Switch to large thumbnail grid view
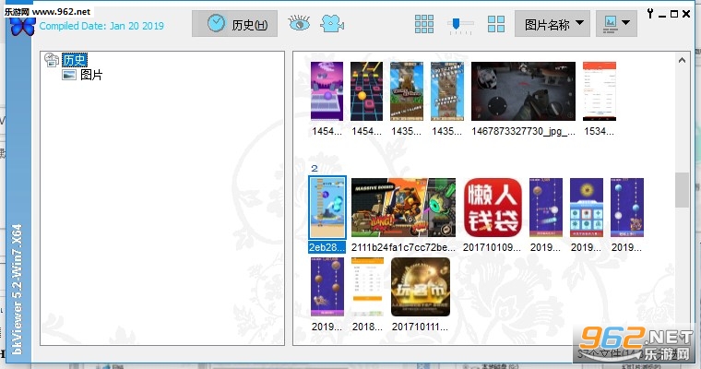 (496, 24)
